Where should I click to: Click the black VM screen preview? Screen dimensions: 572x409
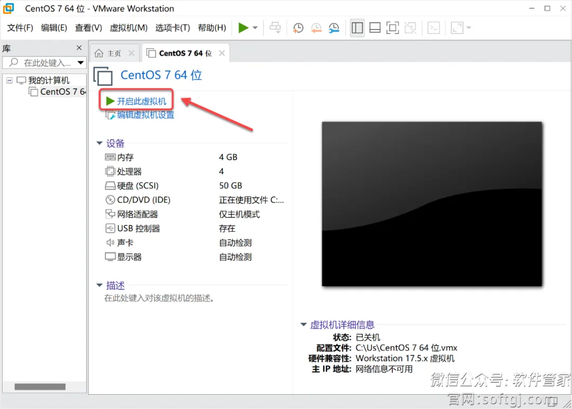coord(432,204)
